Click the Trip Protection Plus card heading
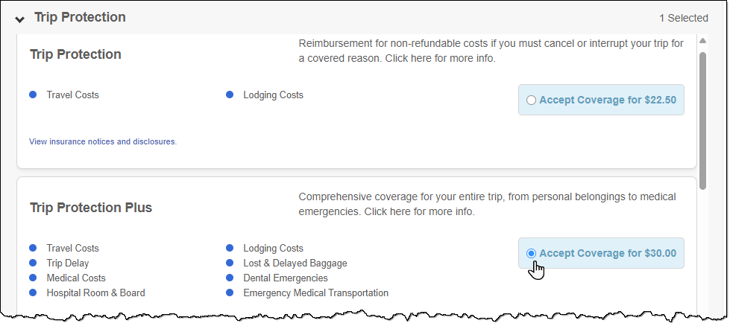This screenshot has width=730, height=326. pyautogui.click(x=91, y=208)
